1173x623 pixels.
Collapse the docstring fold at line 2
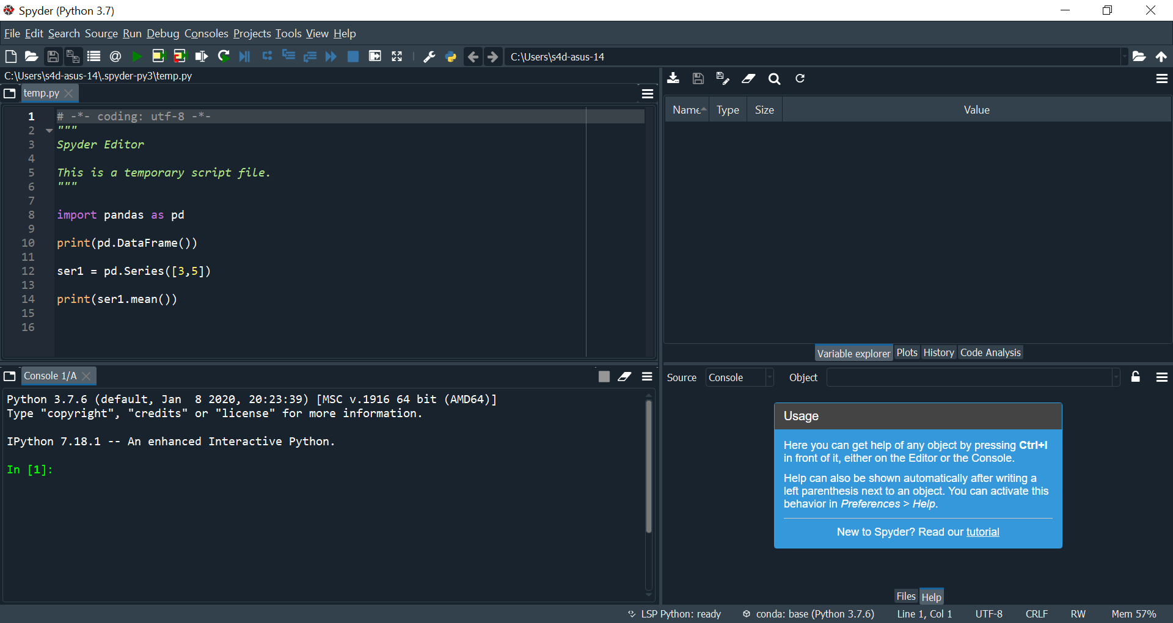click(49, 130)
